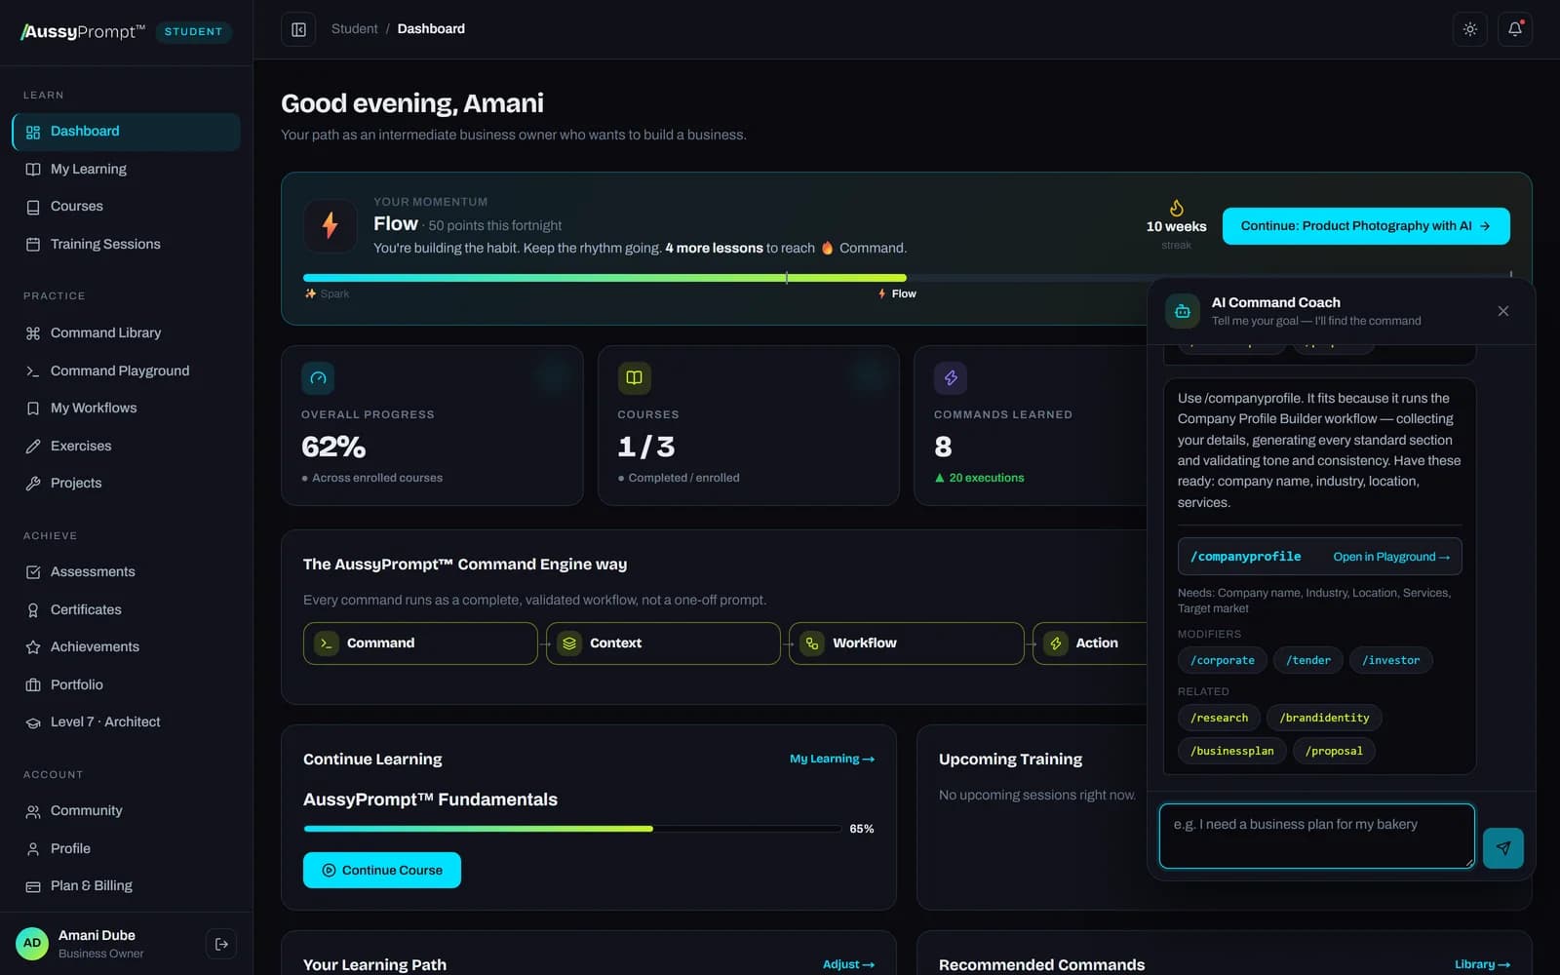This screenshot has height=975, width=1560.
Task: Click the streak flame icon
Action: click(x=1177, y=208)
